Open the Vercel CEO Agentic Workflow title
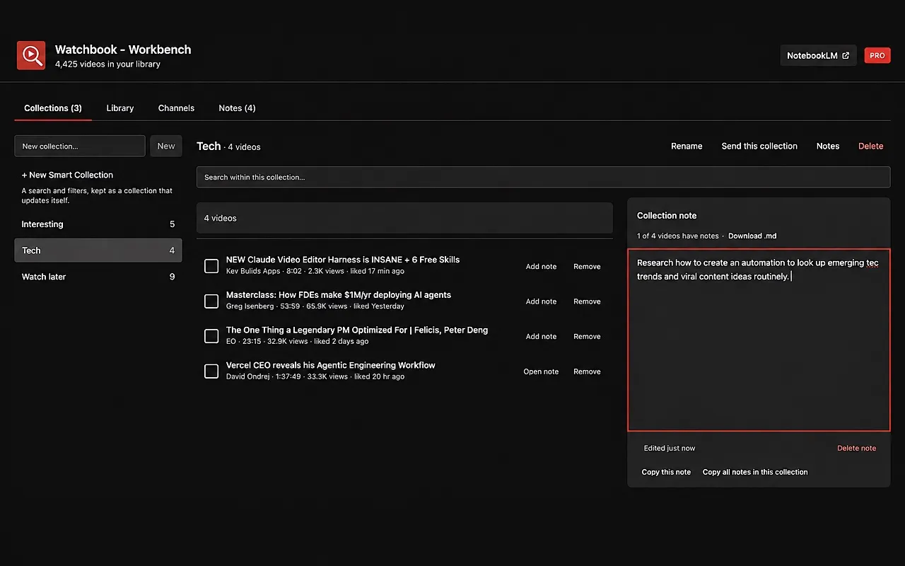The image size is (905, 566). pos(331,365)
